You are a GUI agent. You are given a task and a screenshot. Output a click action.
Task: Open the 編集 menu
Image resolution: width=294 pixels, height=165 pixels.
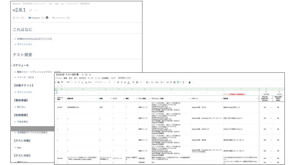(65, 78)
